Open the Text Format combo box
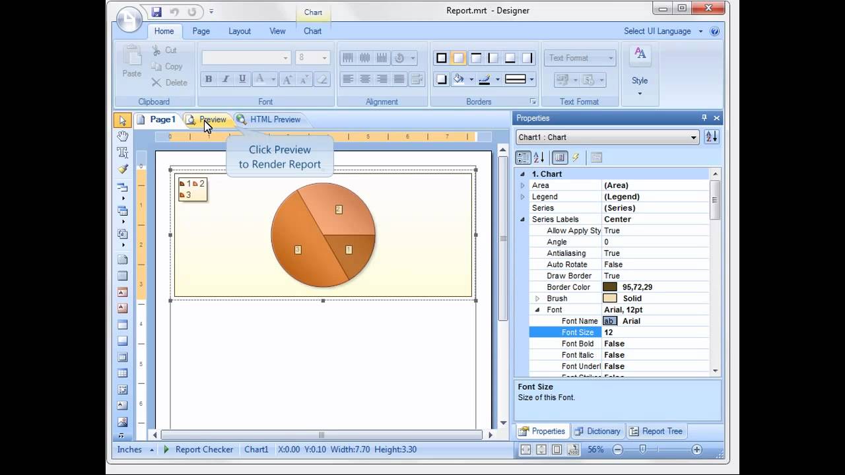This screenshot has width=845, height=475. pyautogui.click(x=580, y=58)
